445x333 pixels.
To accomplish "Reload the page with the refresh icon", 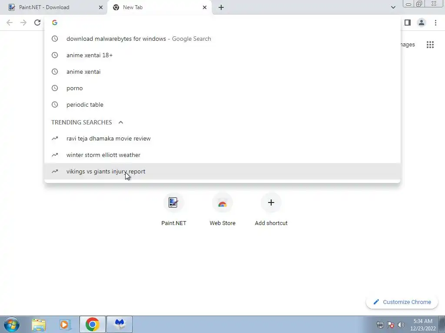I will pyautogui.click(x=37, y=23).
